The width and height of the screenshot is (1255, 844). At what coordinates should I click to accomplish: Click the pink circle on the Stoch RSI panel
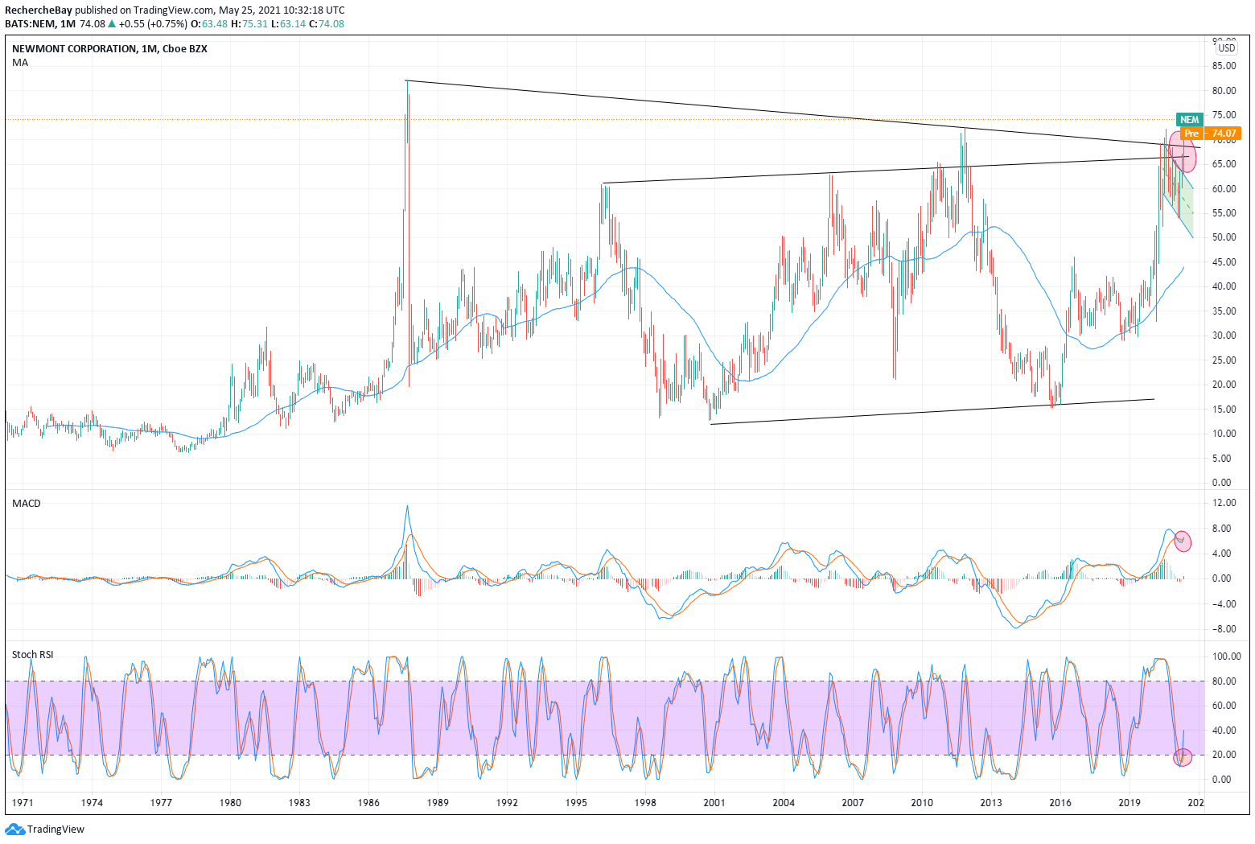(x=1182, y=756)
